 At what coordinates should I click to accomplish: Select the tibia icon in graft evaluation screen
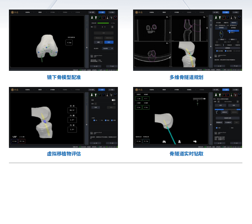96,95
